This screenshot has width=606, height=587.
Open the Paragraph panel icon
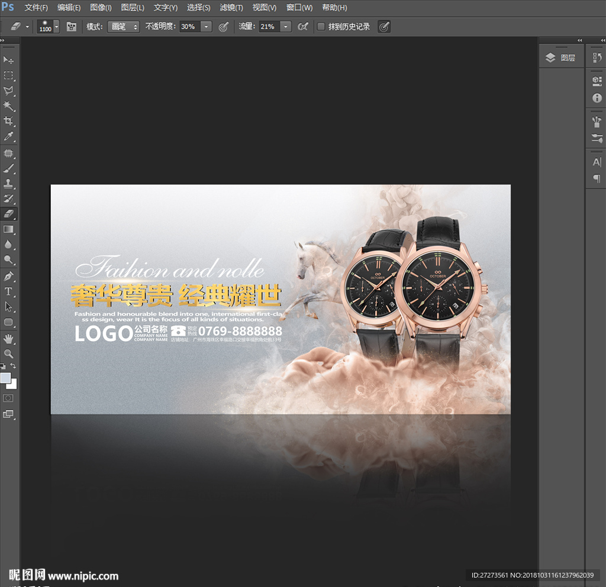tap(597, 179)
